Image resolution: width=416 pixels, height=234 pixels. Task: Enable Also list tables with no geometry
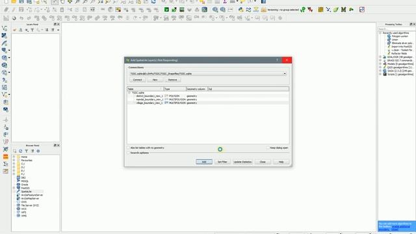(129, 148)
